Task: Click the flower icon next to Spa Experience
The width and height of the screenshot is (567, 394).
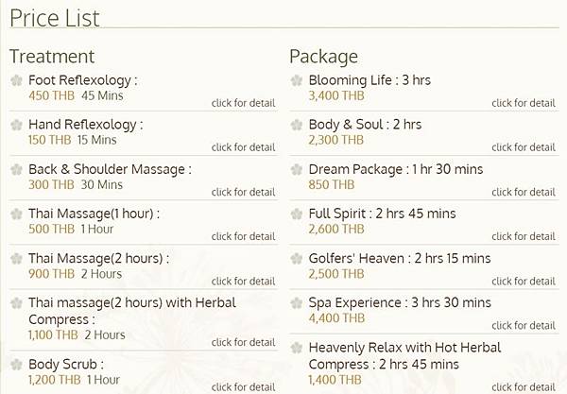Action: (297, 303)
